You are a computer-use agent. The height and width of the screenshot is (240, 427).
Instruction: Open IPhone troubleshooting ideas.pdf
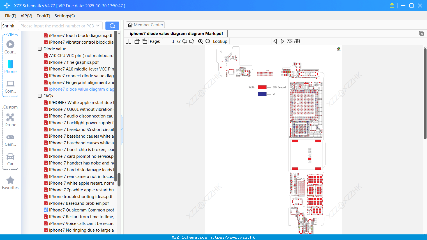point(78,196)
